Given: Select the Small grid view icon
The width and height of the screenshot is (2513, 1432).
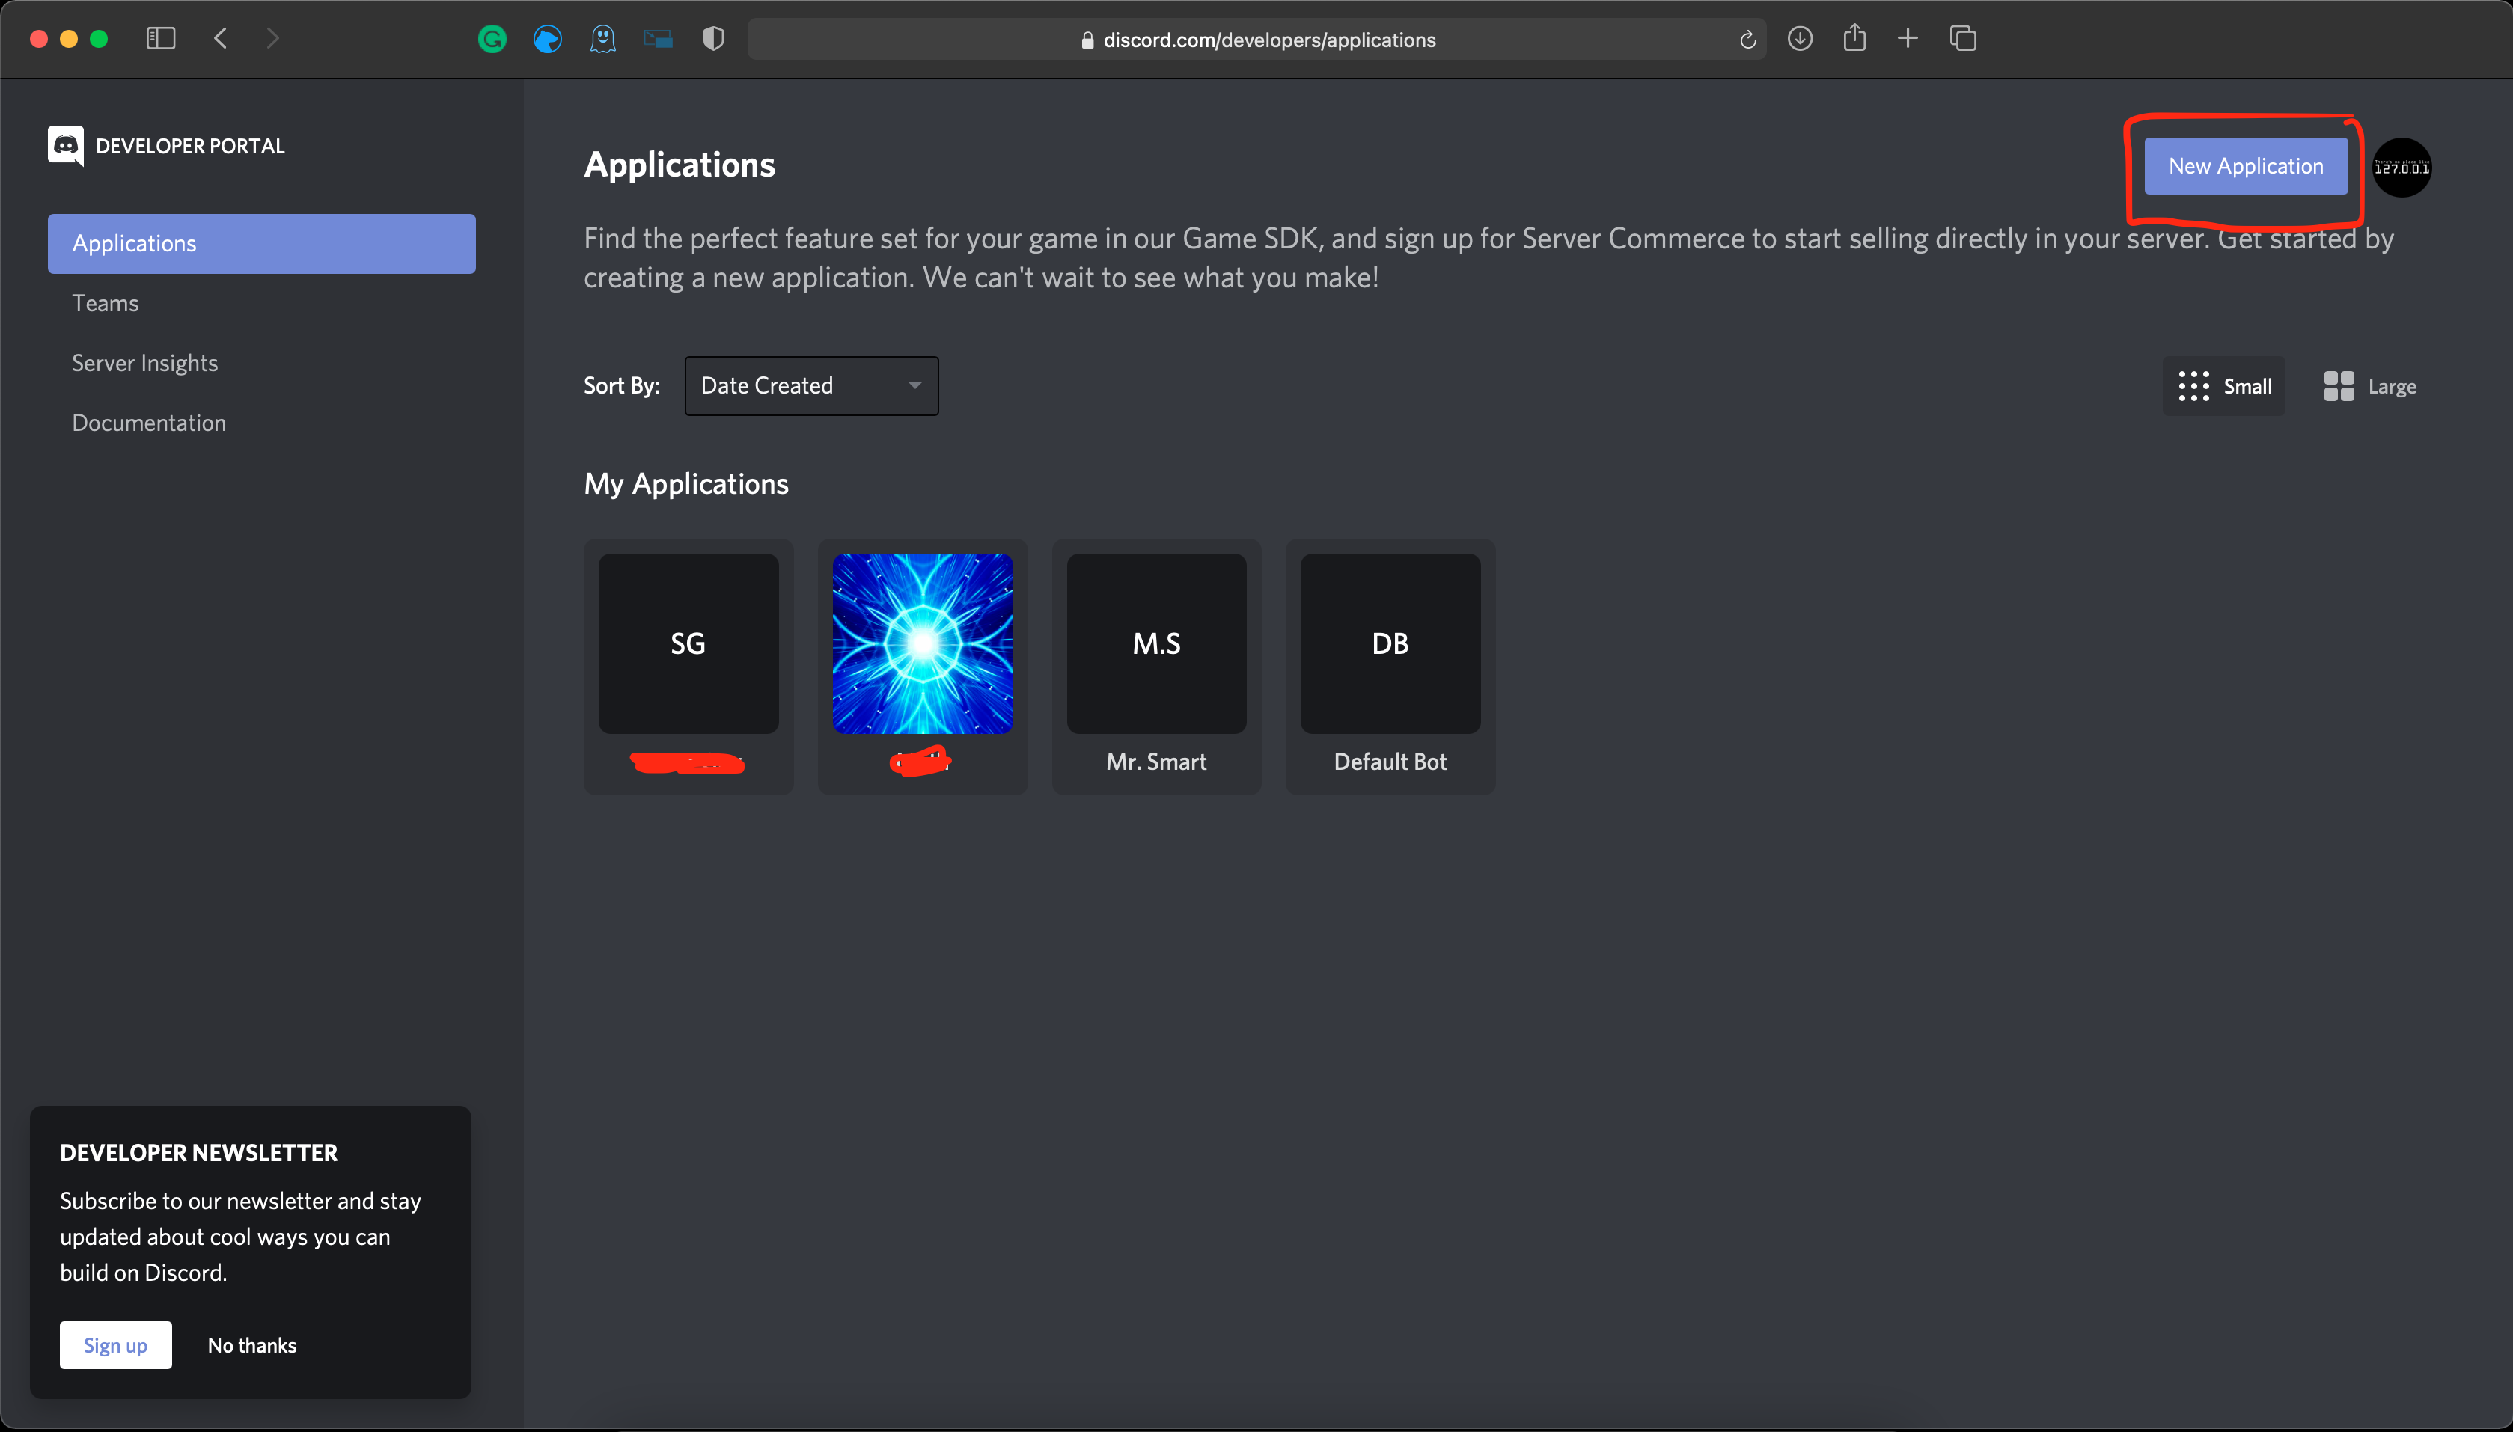Looking at the screenshot, I should pos(2192,385).
